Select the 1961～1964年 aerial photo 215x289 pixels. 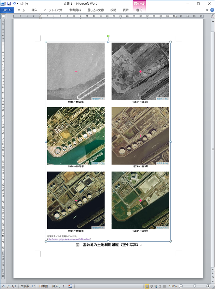[140, 71]
